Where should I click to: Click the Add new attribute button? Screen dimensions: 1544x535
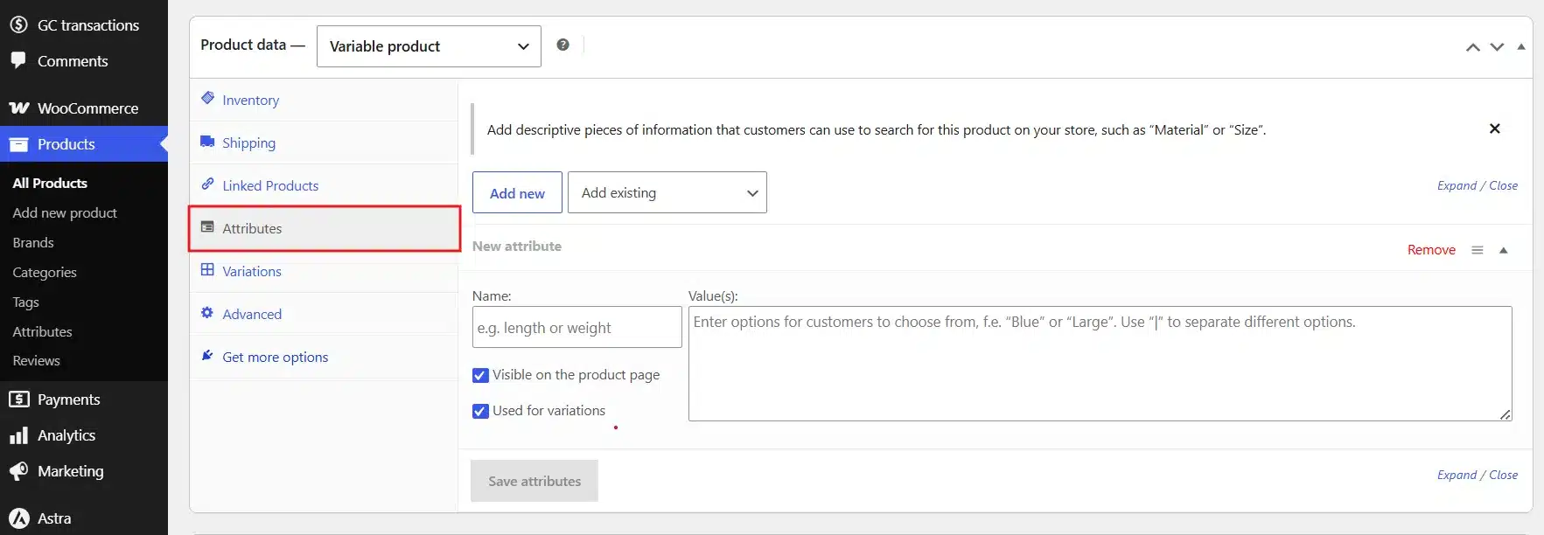click(517, 192)
